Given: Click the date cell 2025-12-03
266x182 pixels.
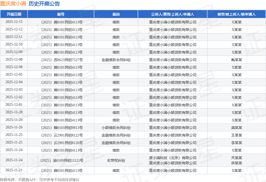Looking at the screenshot, I should point(14,90).
